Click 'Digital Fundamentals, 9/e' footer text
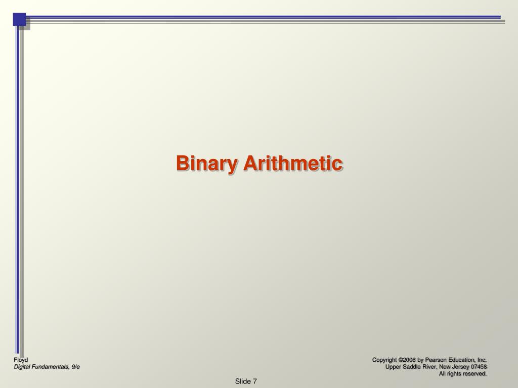The image size is (518, 388). [47, 367]
